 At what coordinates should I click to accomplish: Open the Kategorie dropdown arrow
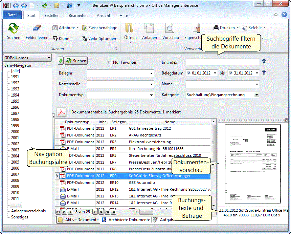(256, 95)
